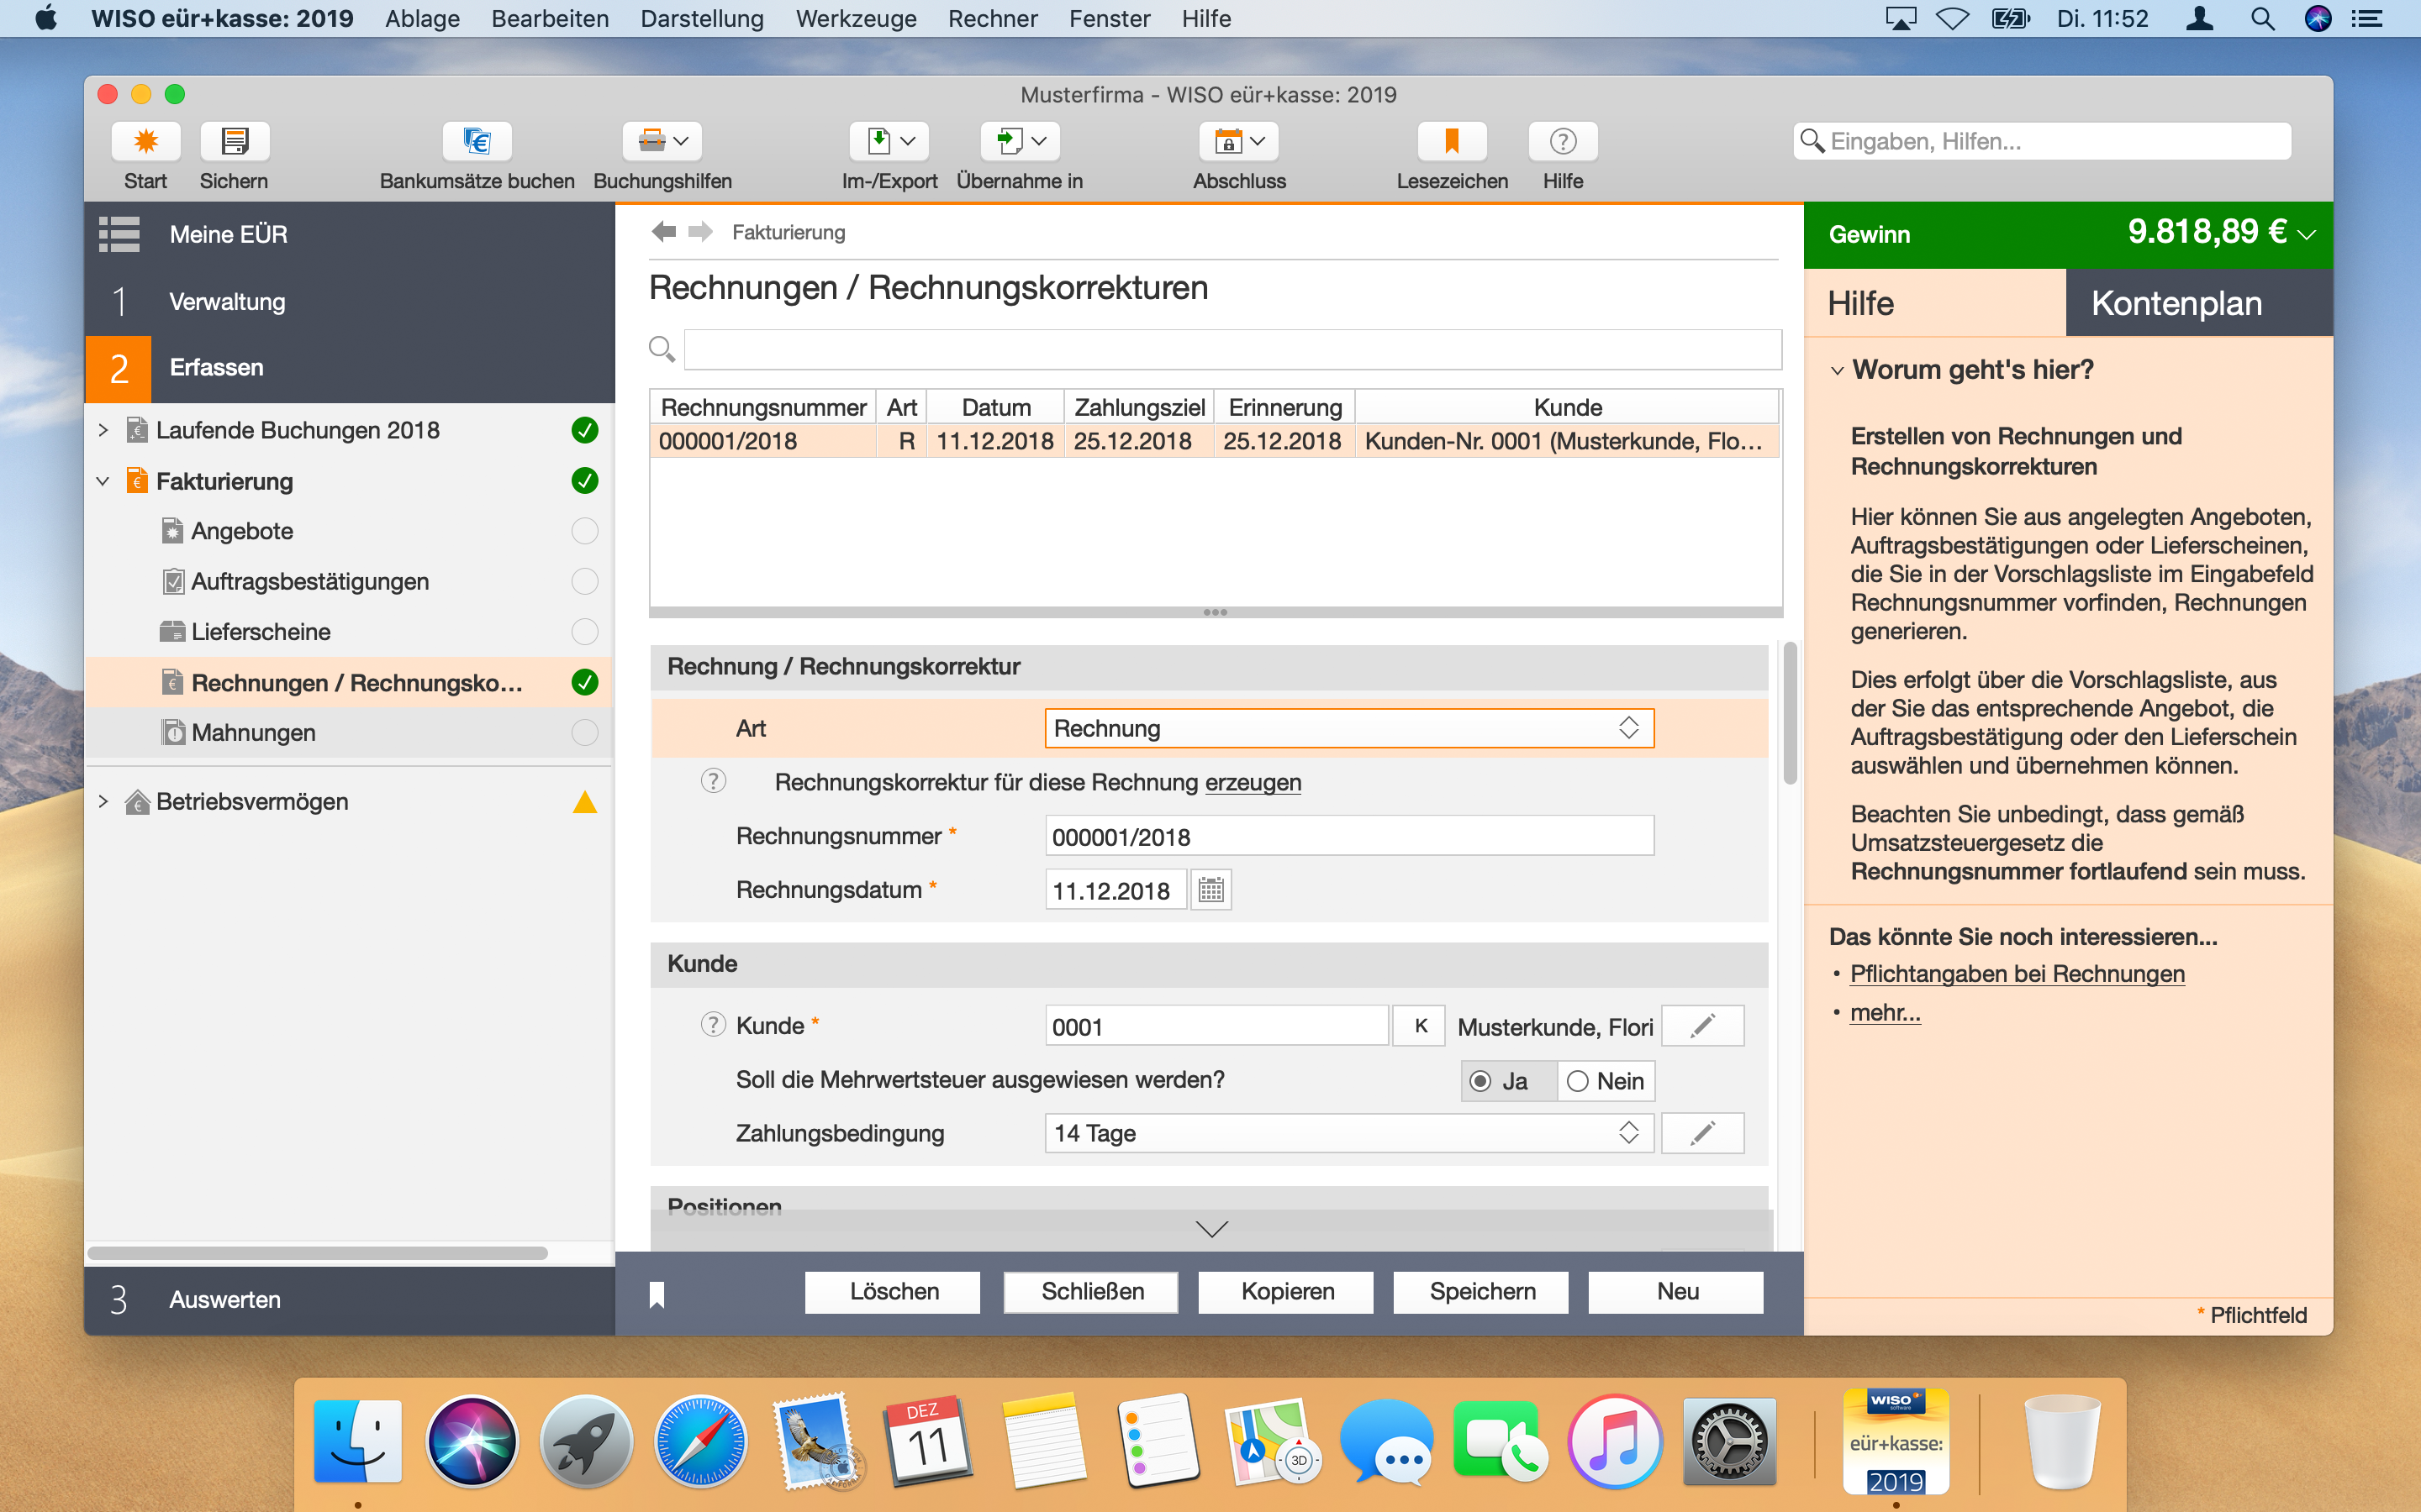
Task: Click the bookmark icon in the bottom bar
Action: coord(657,1294)
